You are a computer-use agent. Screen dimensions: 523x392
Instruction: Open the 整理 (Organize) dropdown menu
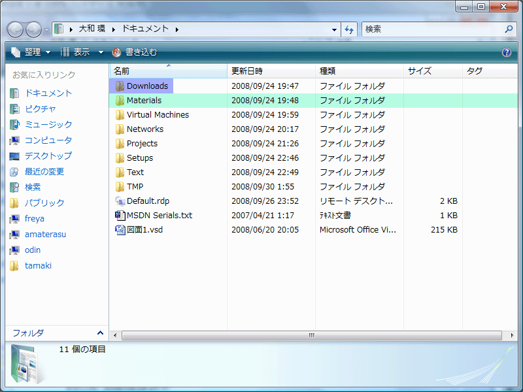pos(31,52)
